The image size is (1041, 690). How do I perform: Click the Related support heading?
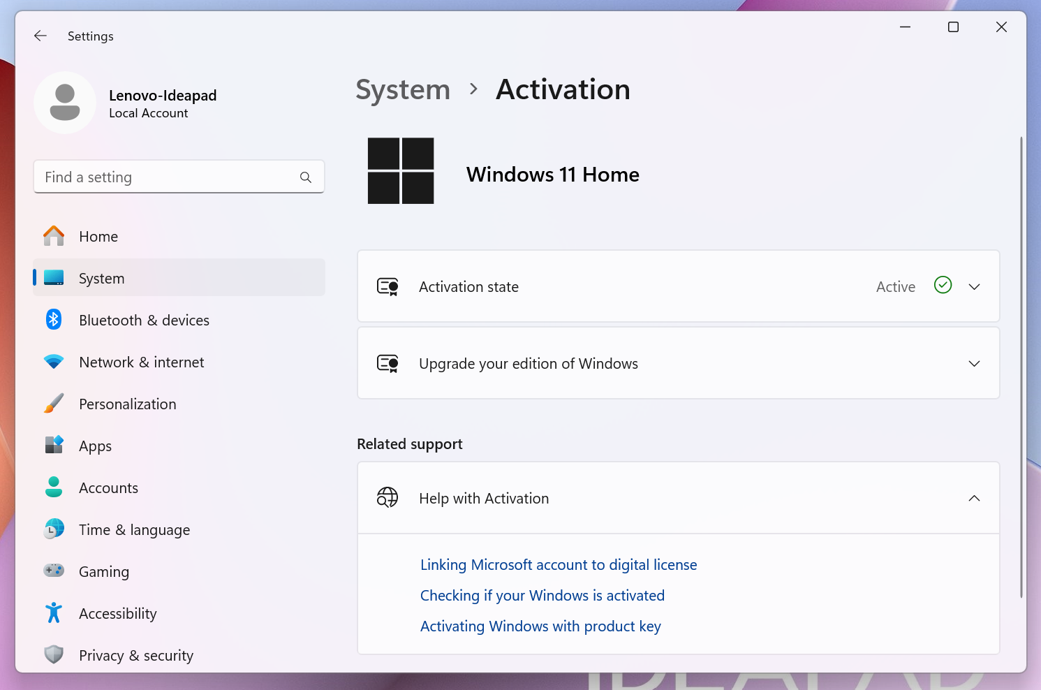click(410, 444)
